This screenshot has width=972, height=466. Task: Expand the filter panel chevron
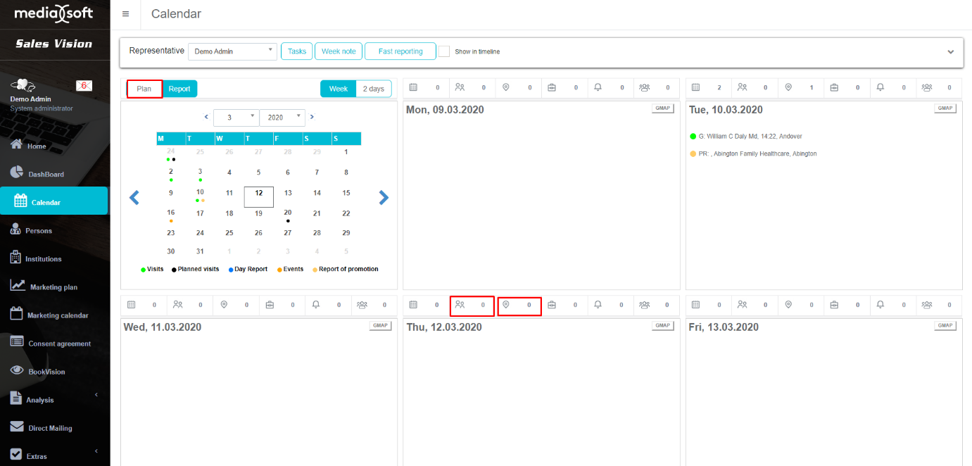tap(950, 52)
